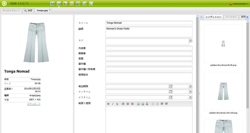Screen dimensions: 250x133
Task: Center text in editor toolbar
Action: tap(128, 104)
